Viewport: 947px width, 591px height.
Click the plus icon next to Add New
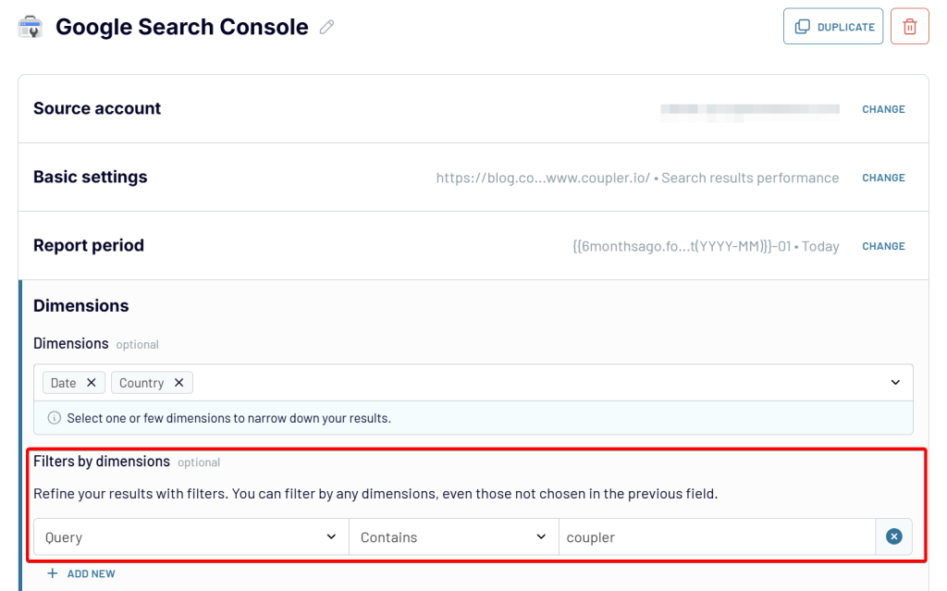click(x=53, y=573)
